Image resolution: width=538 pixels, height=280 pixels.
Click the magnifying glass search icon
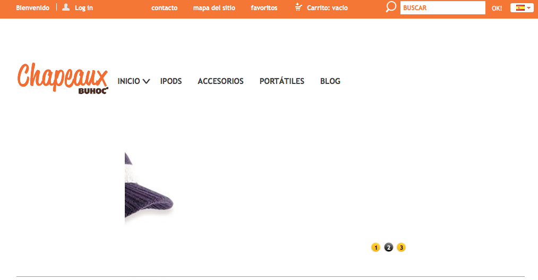coord(390,7)
